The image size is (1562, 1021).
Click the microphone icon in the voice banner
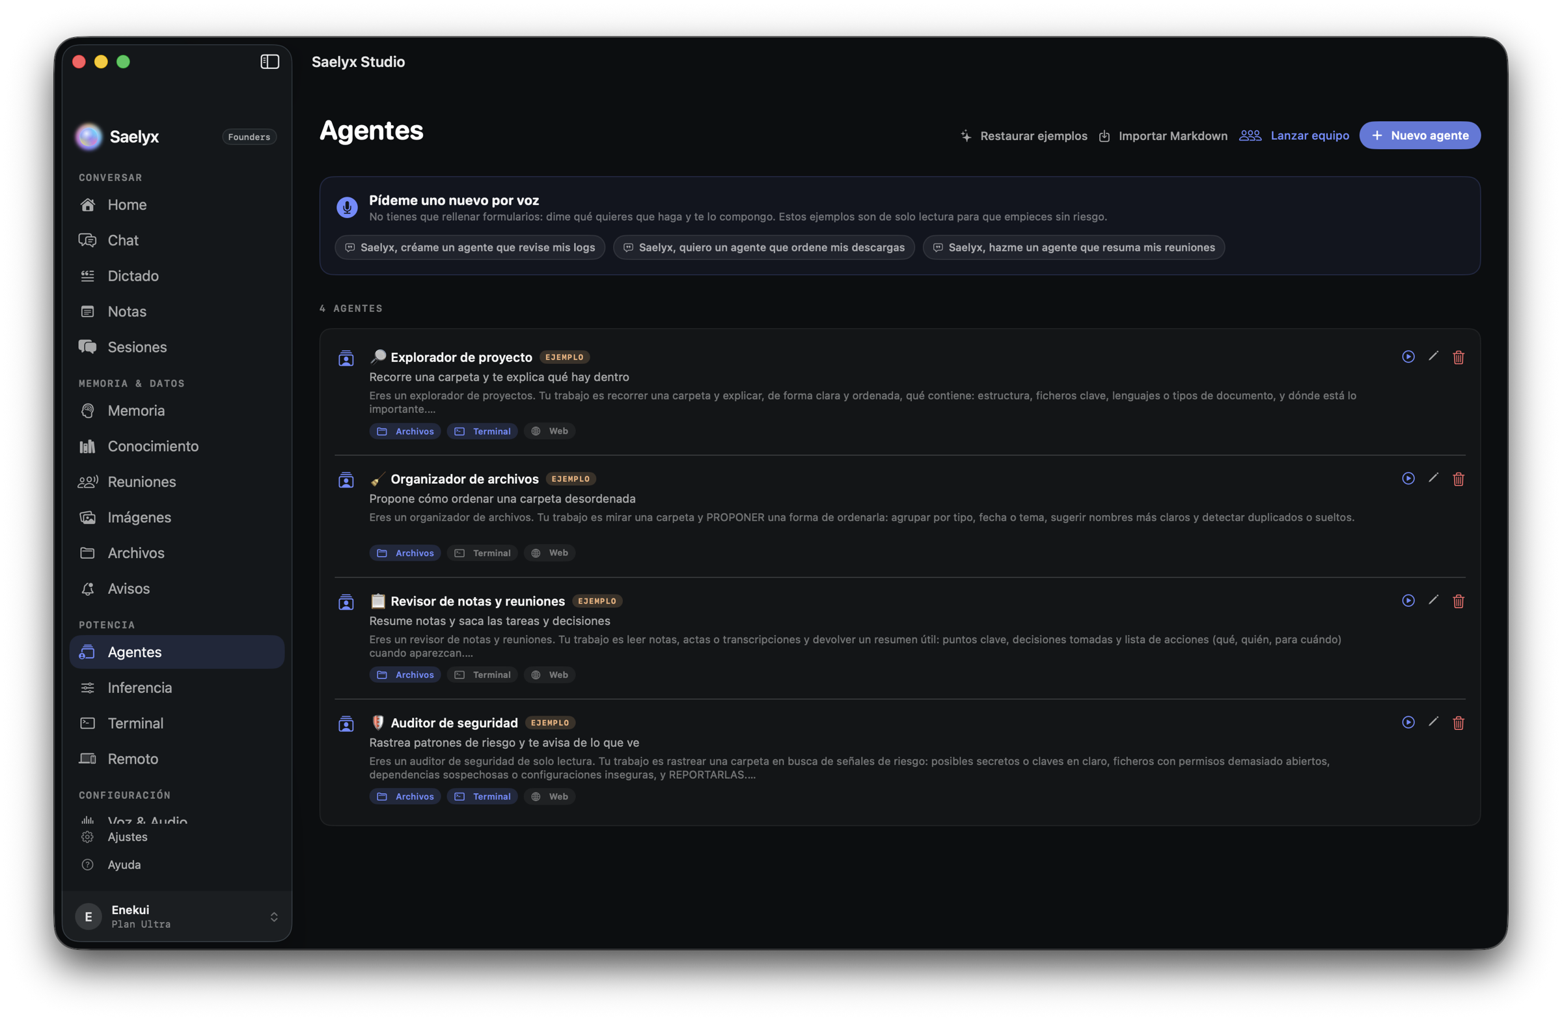click(x=346, y=208)
